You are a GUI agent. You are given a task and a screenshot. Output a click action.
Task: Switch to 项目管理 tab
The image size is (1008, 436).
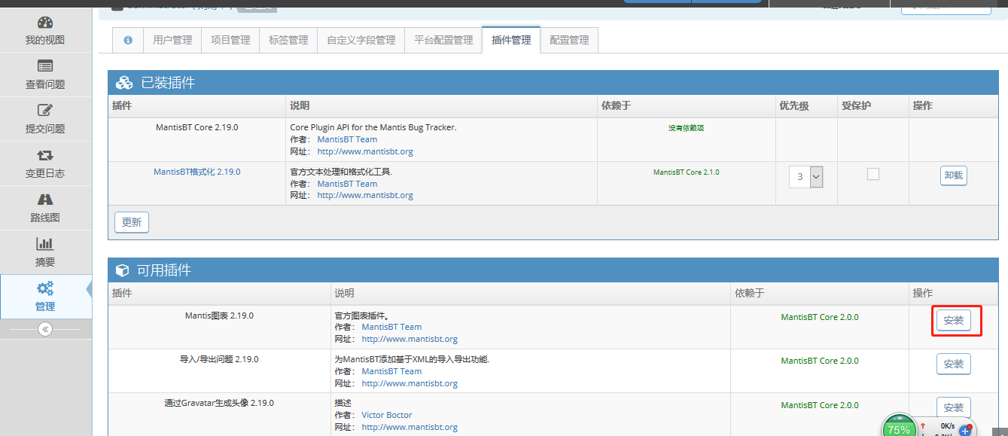230,40
